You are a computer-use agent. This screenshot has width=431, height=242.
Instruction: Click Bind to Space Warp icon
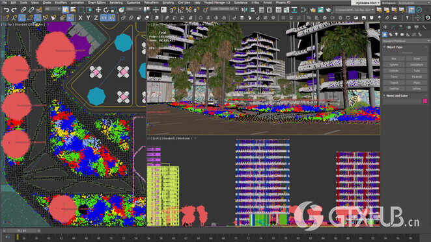[x=39, y=10]
